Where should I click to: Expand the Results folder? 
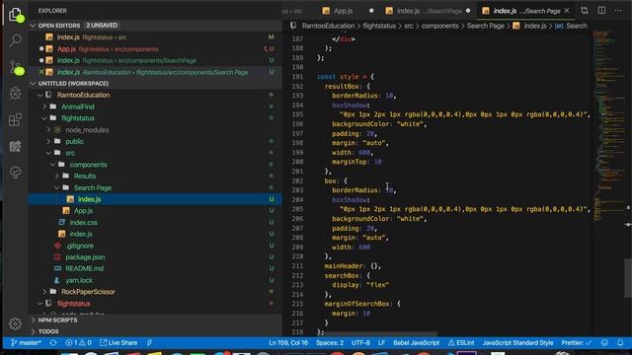57,177
